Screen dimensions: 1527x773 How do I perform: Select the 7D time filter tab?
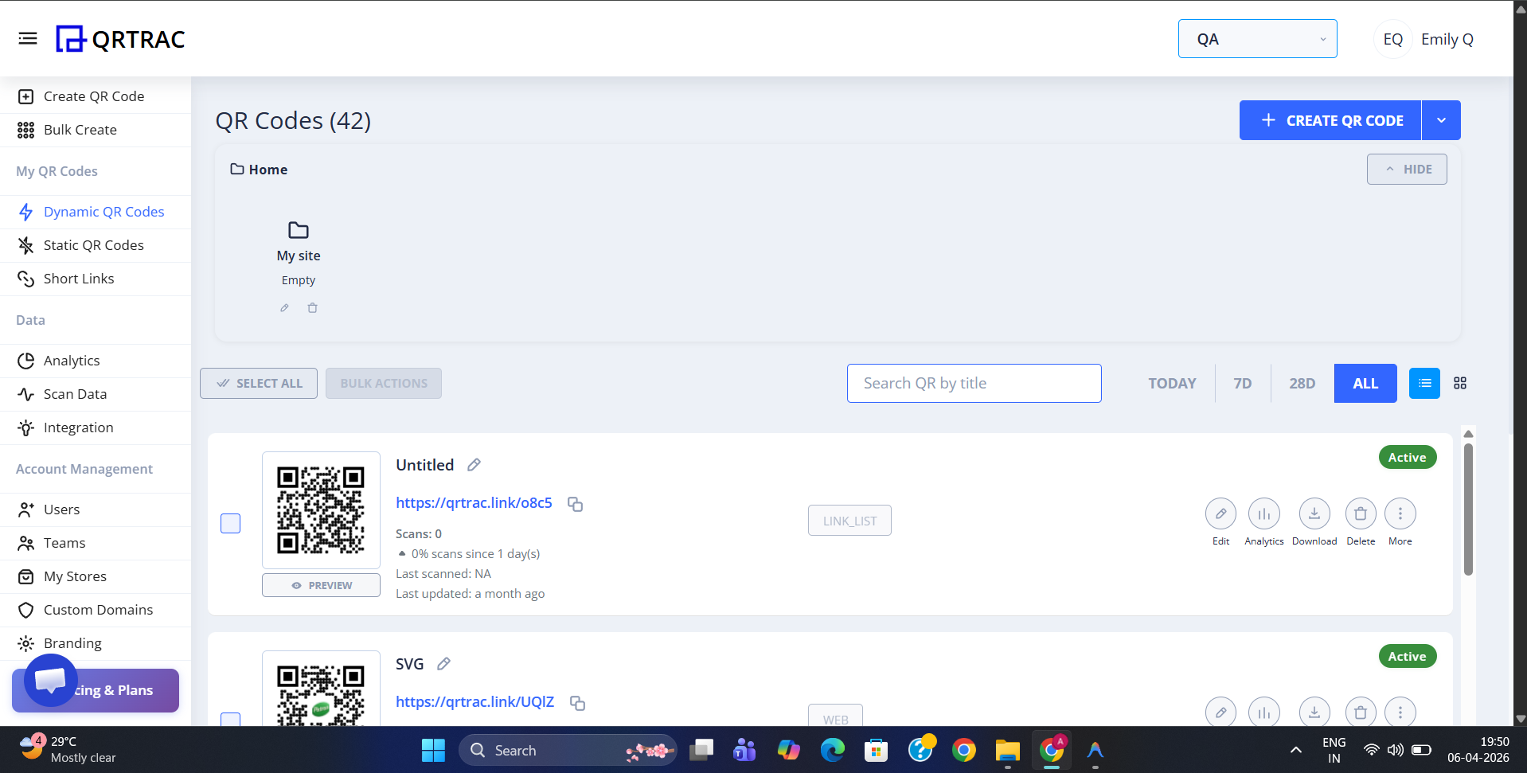(1242, 383)
